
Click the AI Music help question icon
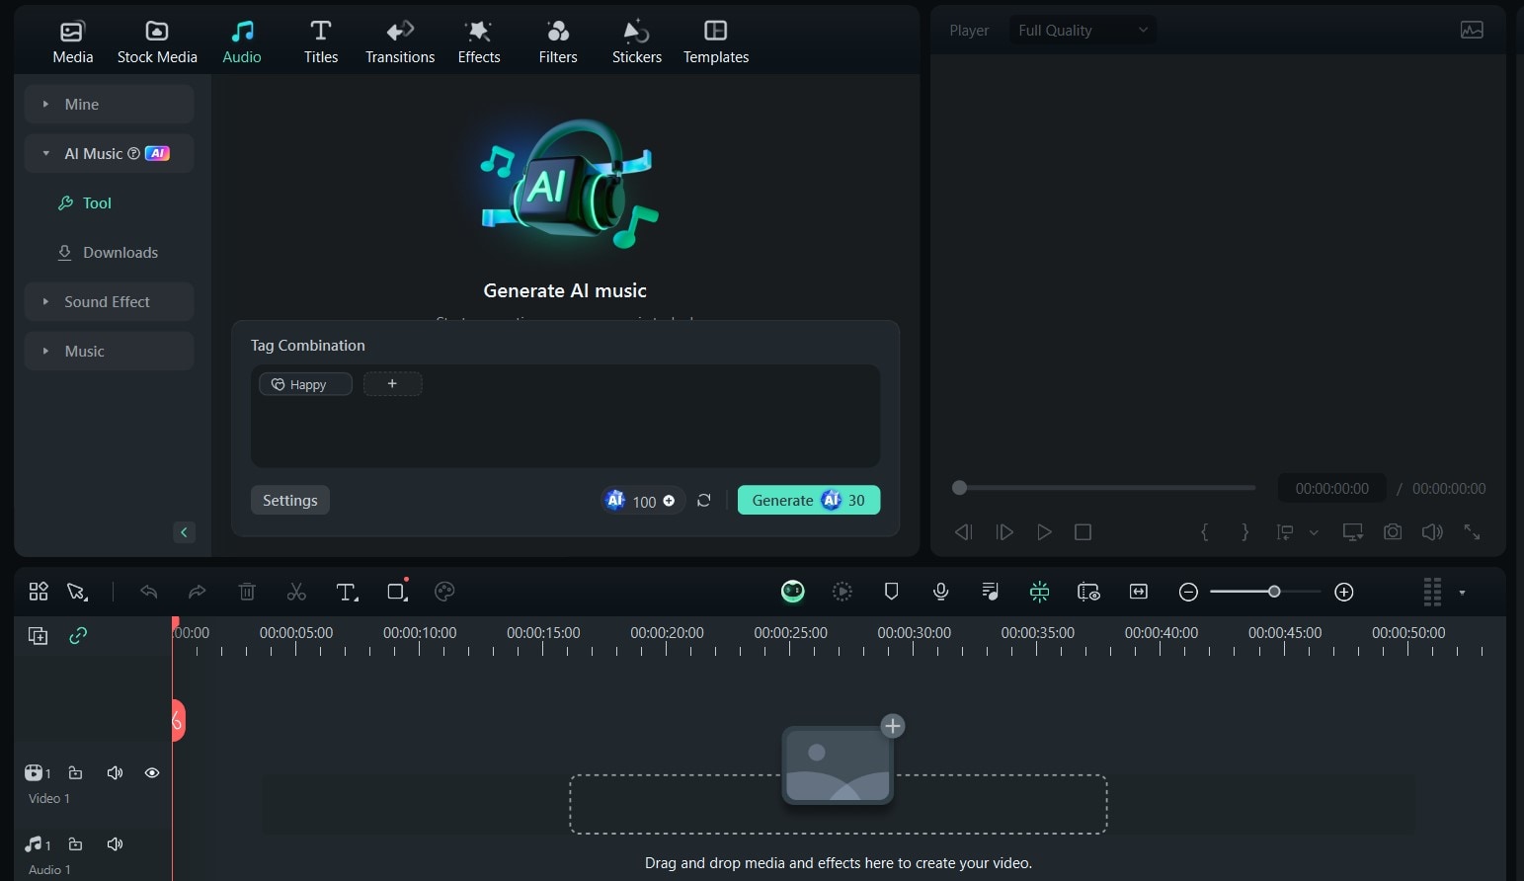134,153
